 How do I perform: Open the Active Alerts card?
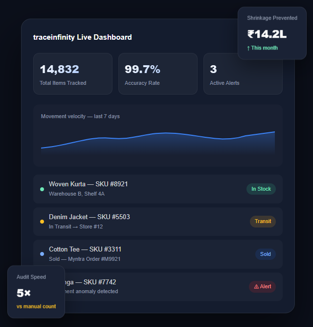click(243, 74)
